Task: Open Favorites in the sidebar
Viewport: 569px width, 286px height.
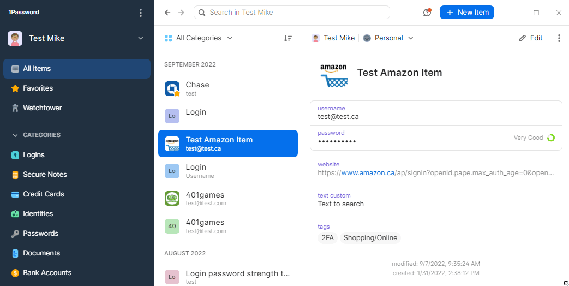Action: click(x=77, y=88)
